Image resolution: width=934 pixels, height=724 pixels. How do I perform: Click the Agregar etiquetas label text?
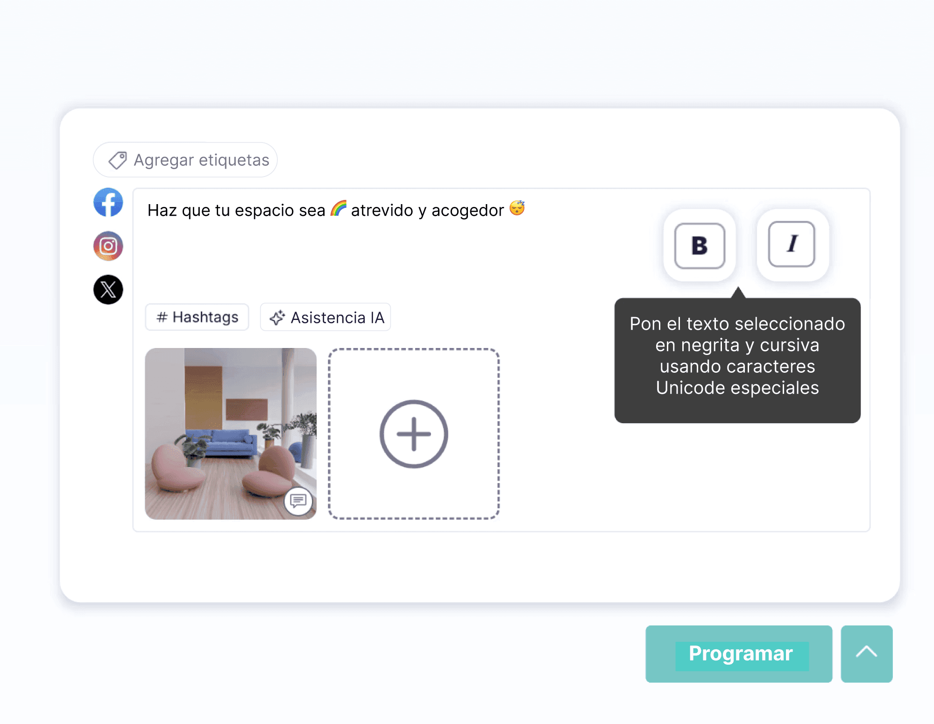point(202,160)
